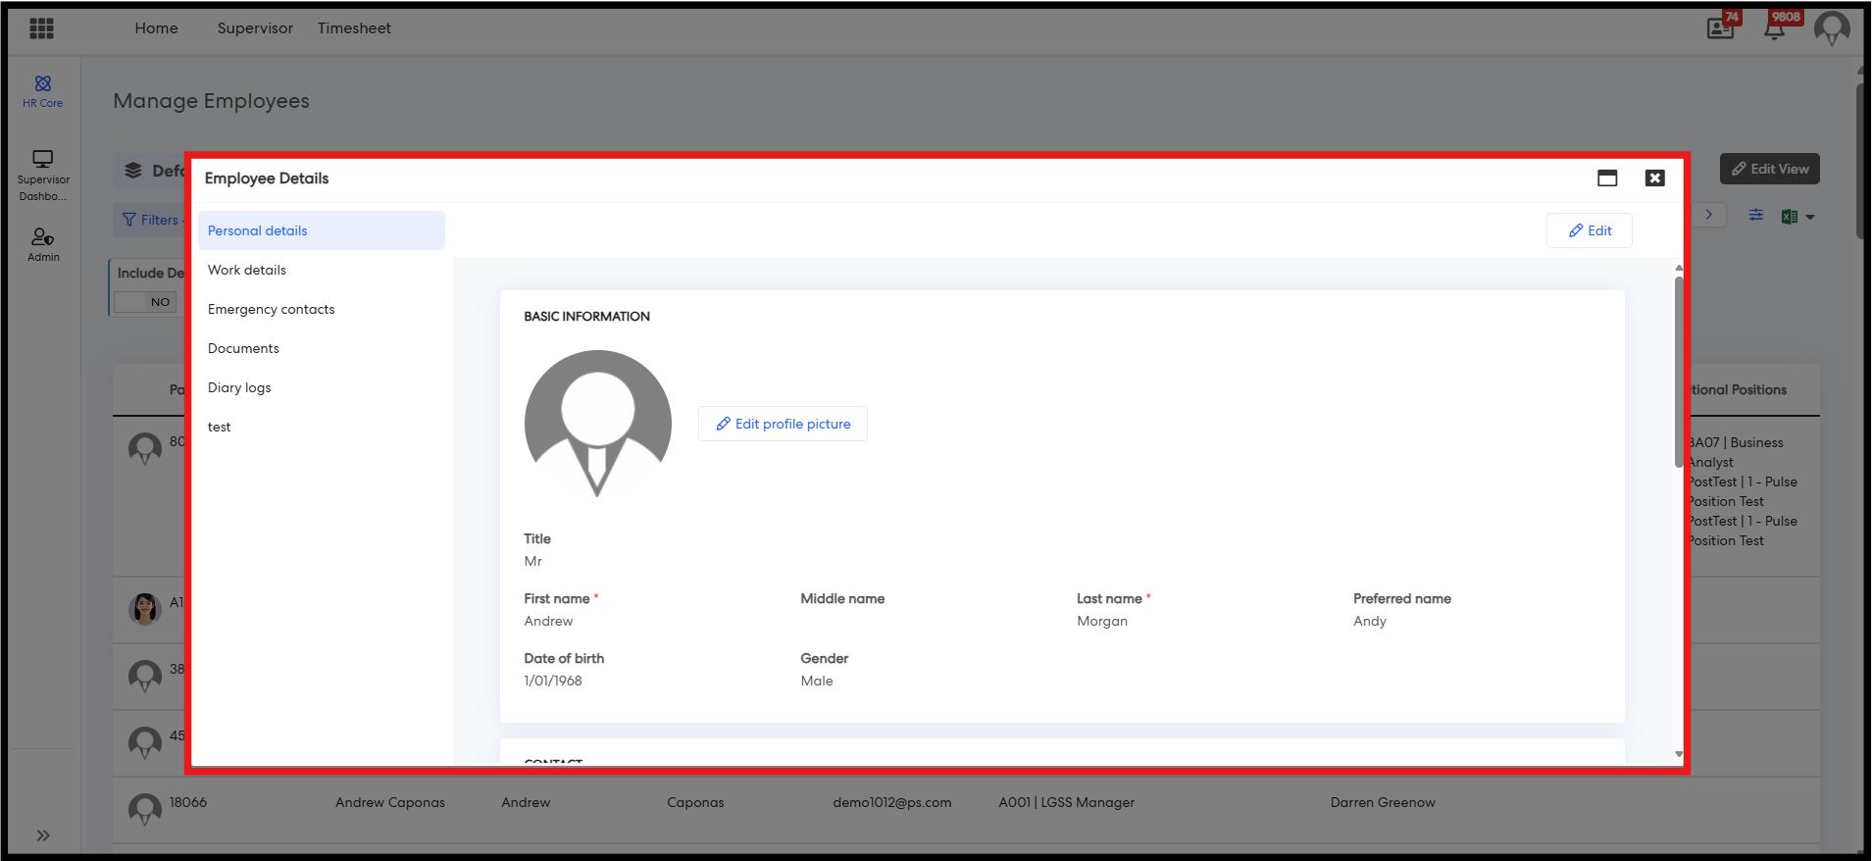Open the HR Core module

tap(43, 91)
